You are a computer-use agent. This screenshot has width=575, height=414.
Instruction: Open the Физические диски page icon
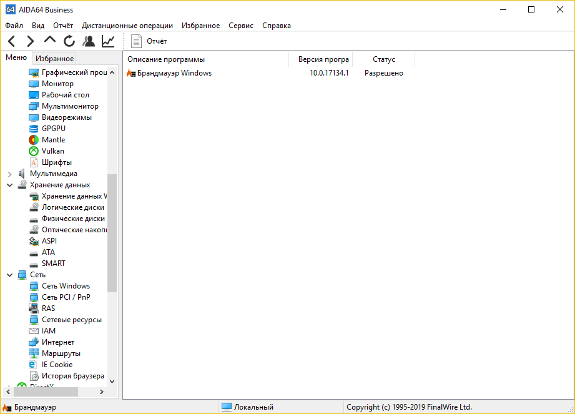(x=34, y=219)
